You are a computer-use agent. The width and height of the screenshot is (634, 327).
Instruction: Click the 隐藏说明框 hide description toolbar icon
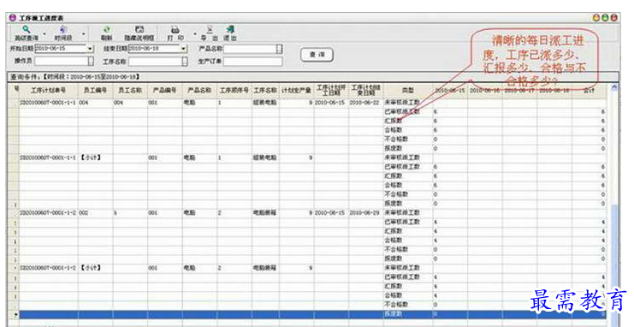[139, 33]
